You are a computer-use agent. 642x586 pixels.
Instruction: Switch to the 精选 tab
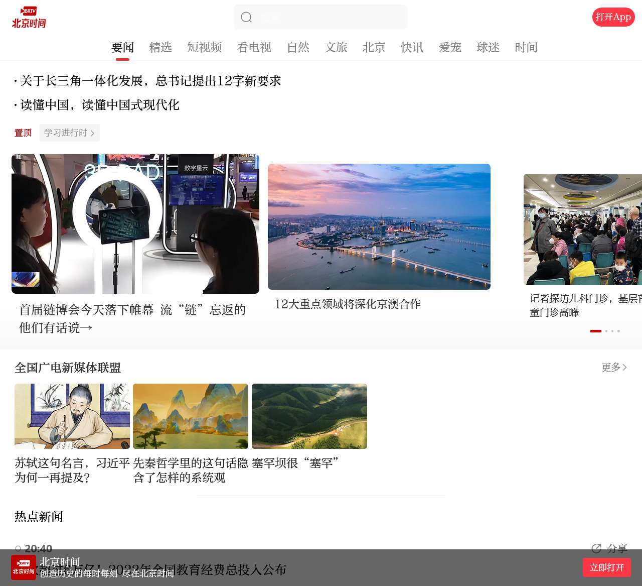coord(160,47)
